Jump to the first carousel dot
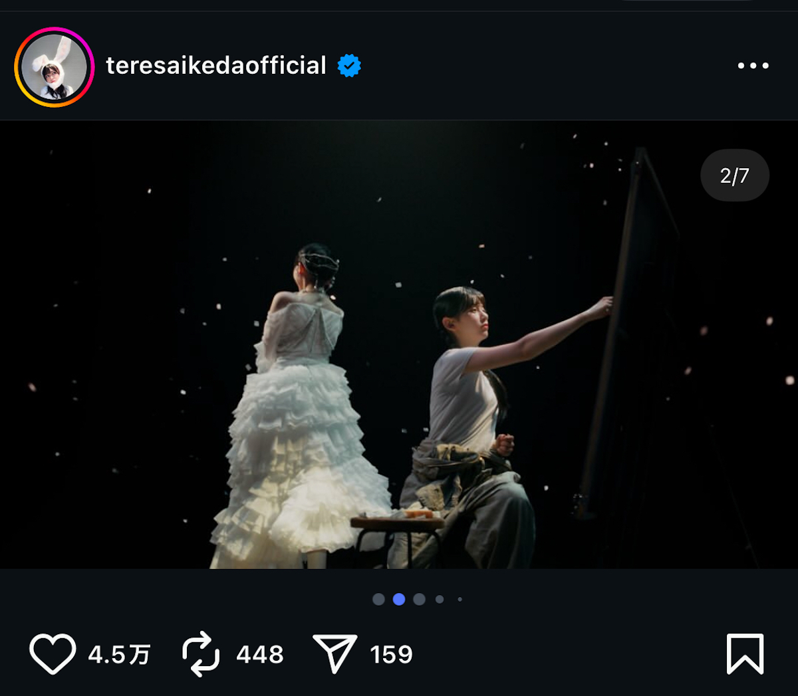The image size is (798, 696). [x=378, y=600]
